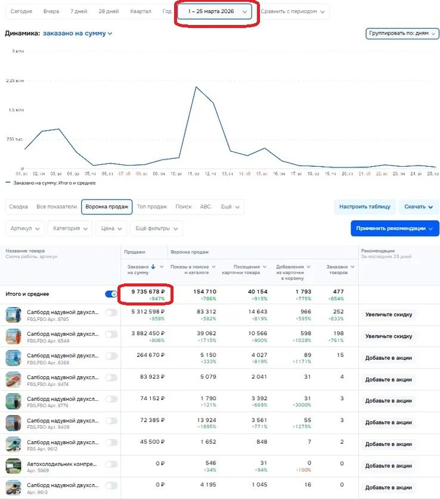Toggle chart switch for Арт. 9474 row

[x=111, y=378]
